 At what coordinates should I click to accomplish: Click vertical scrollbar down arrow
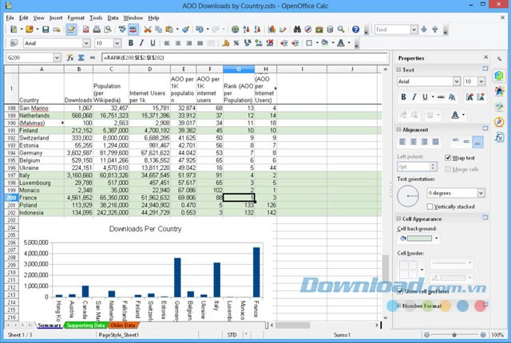tap(385, 317)
